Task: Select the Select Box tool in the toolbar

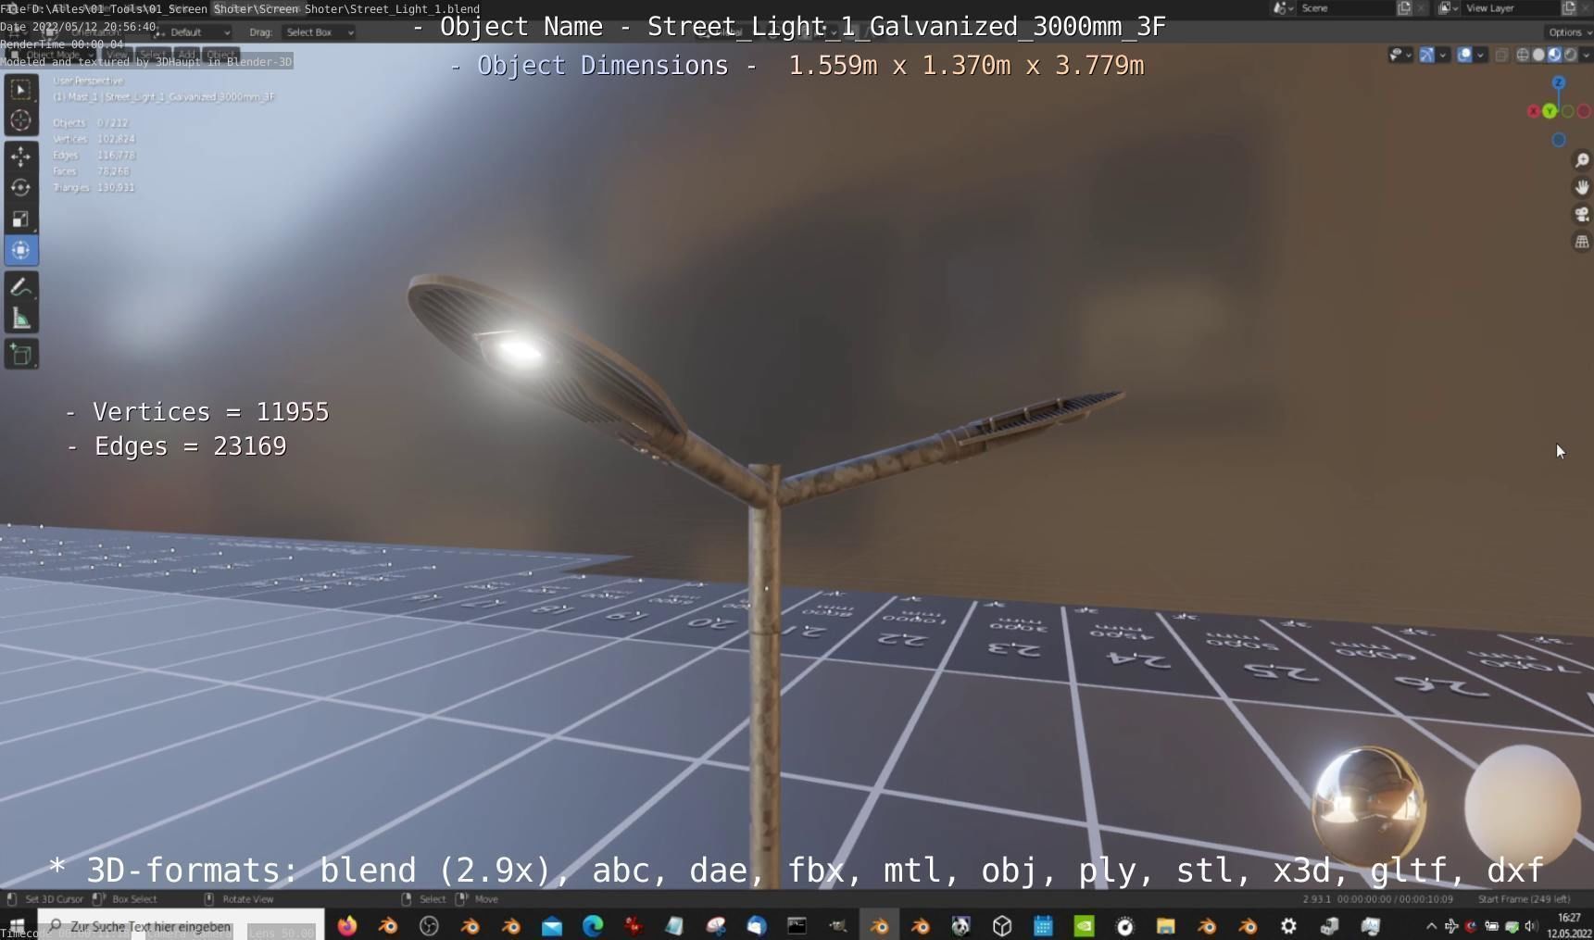Action: point(20,90)
